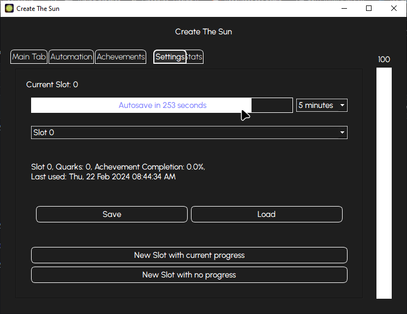Expand the Slot 0 selection dropdown
The image size is (407, 314).
(x=189, y=132)
